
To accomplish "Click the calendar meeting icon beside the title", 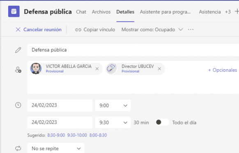I will [x=14, y=11].
